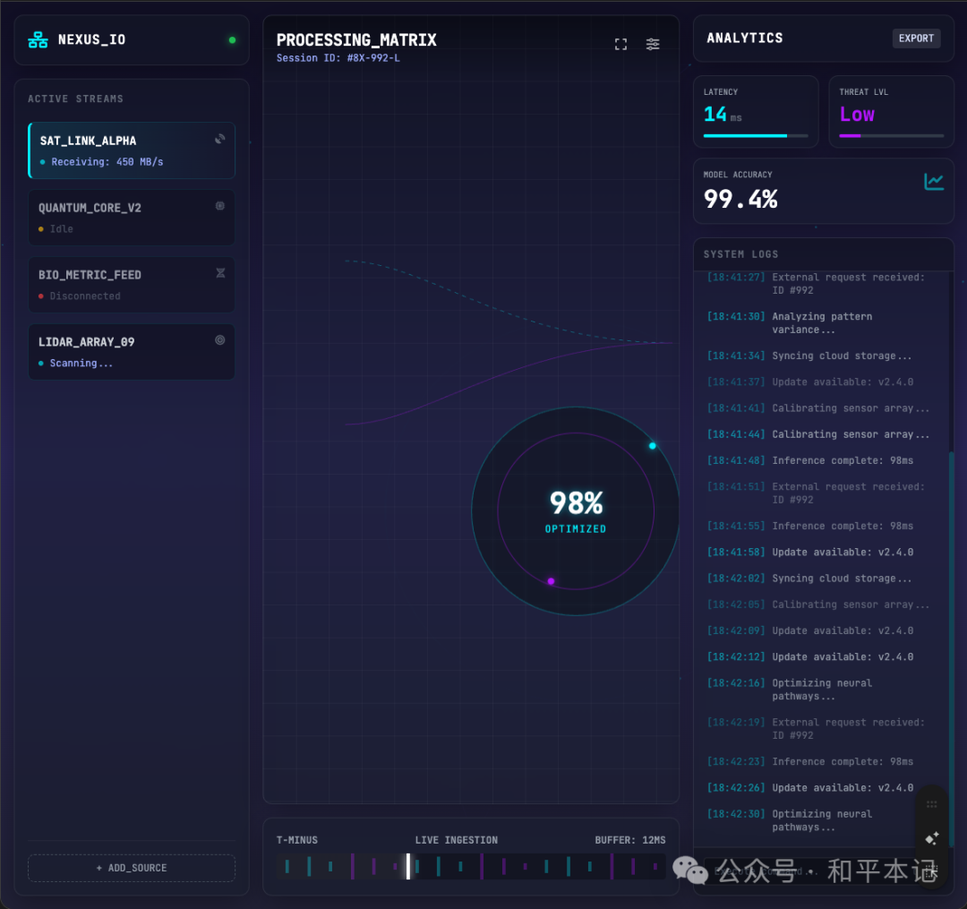Click the PROCESSING_MATRIX title

click(356, 40)
